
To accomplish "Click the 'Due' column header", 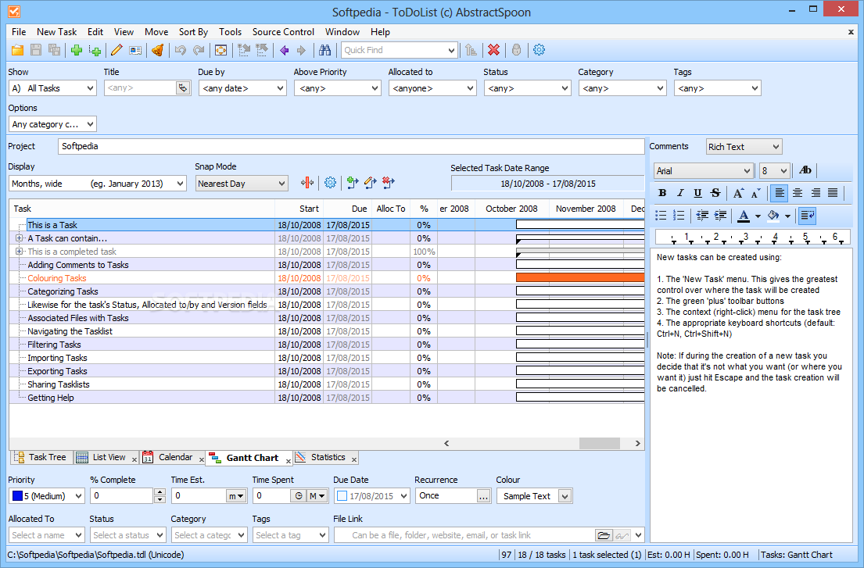I will (348, 209).
